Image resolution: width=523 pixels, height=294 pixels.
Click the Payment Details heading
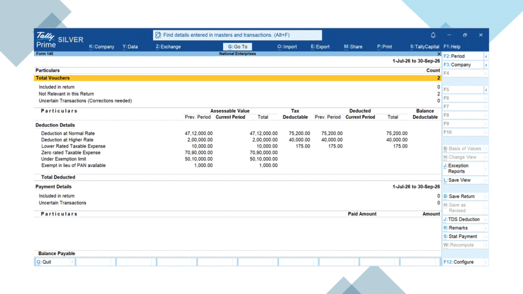(x=53, y=187)
